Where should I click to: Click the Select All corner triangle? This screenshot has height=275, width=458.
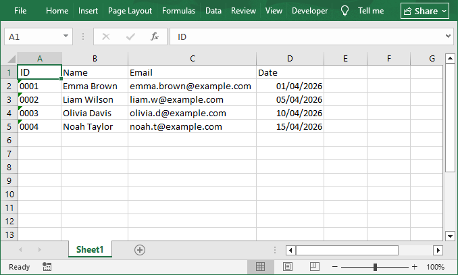pos(11,59)
